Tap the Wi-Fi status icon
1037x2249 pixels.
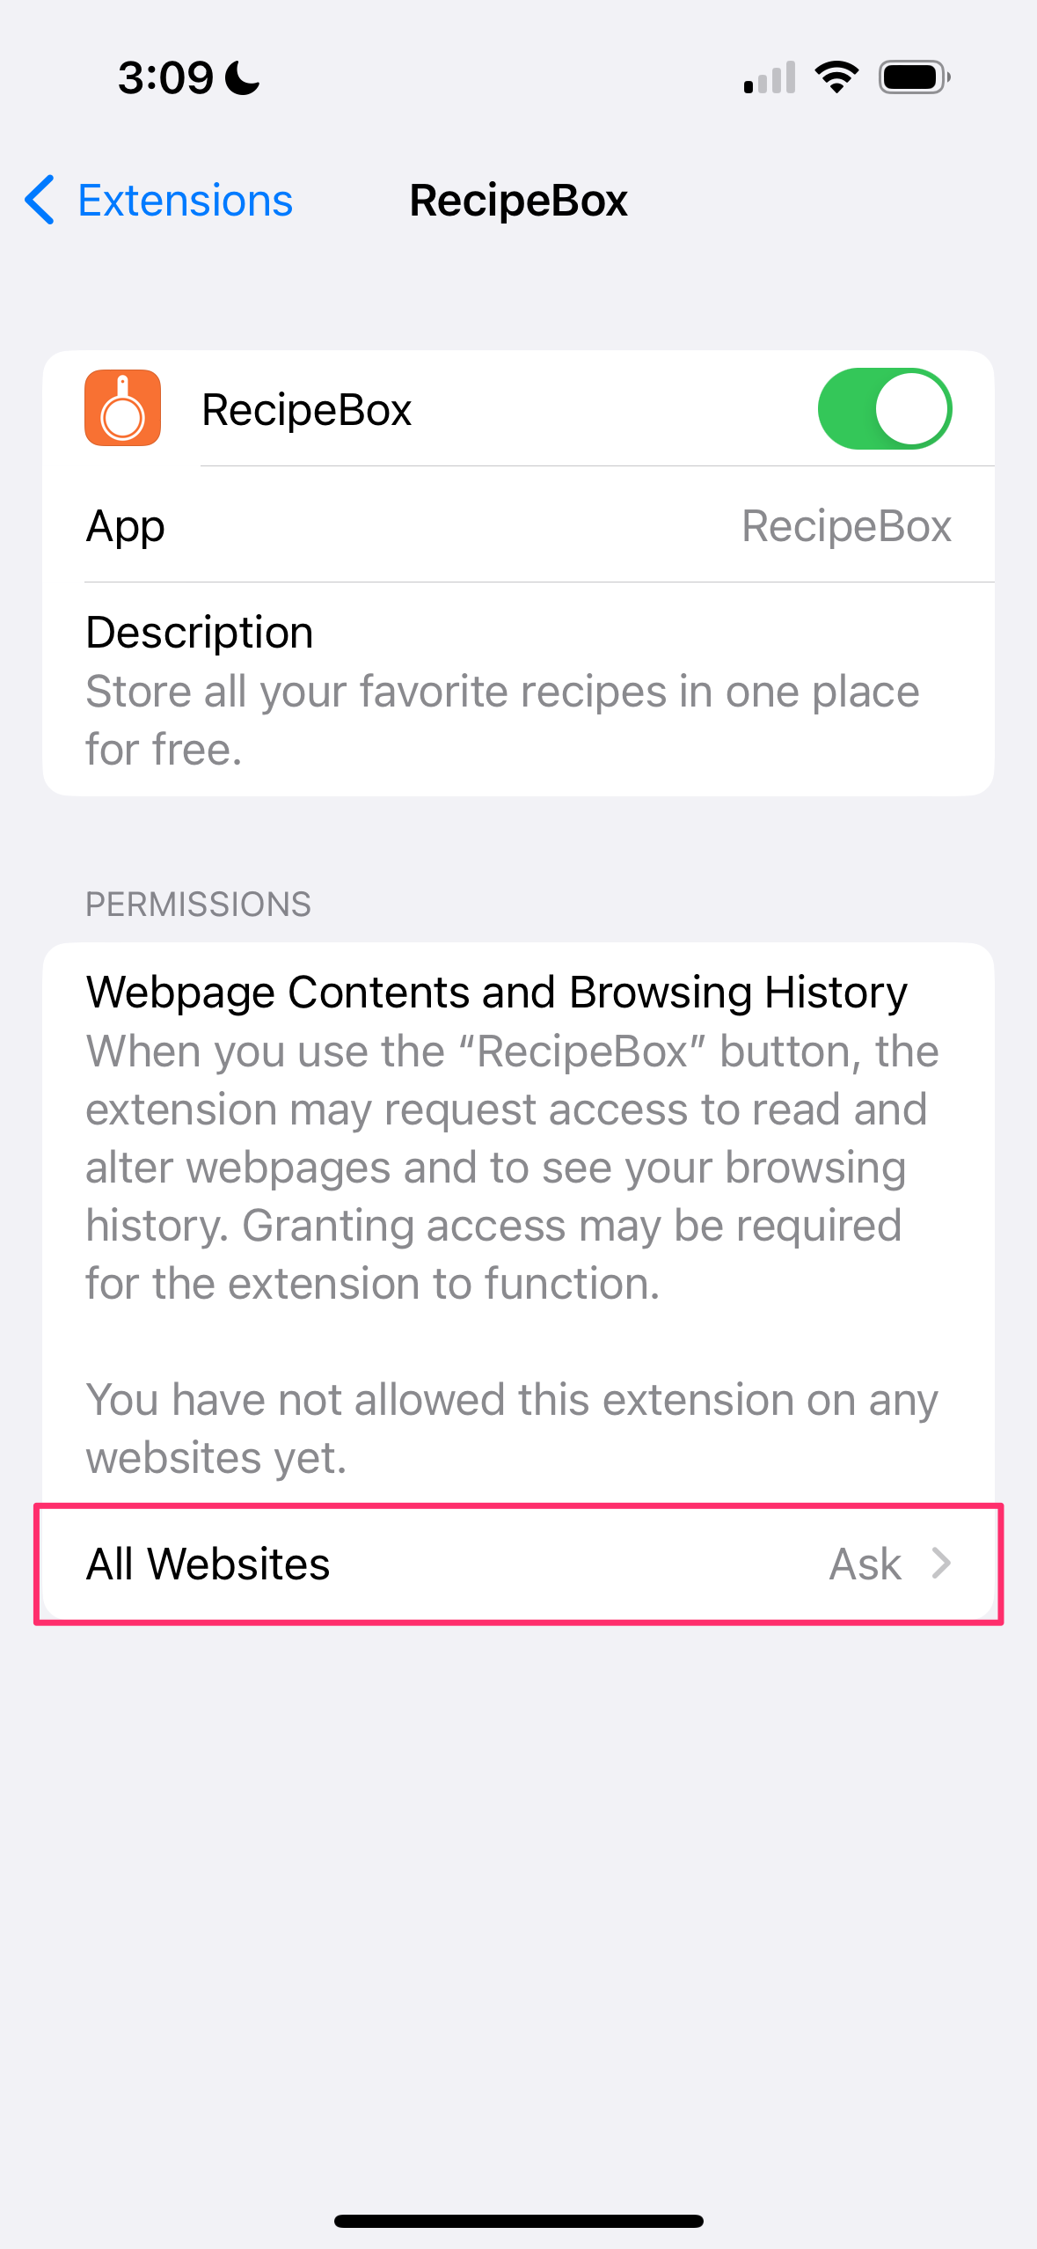[x=836, y=77]
